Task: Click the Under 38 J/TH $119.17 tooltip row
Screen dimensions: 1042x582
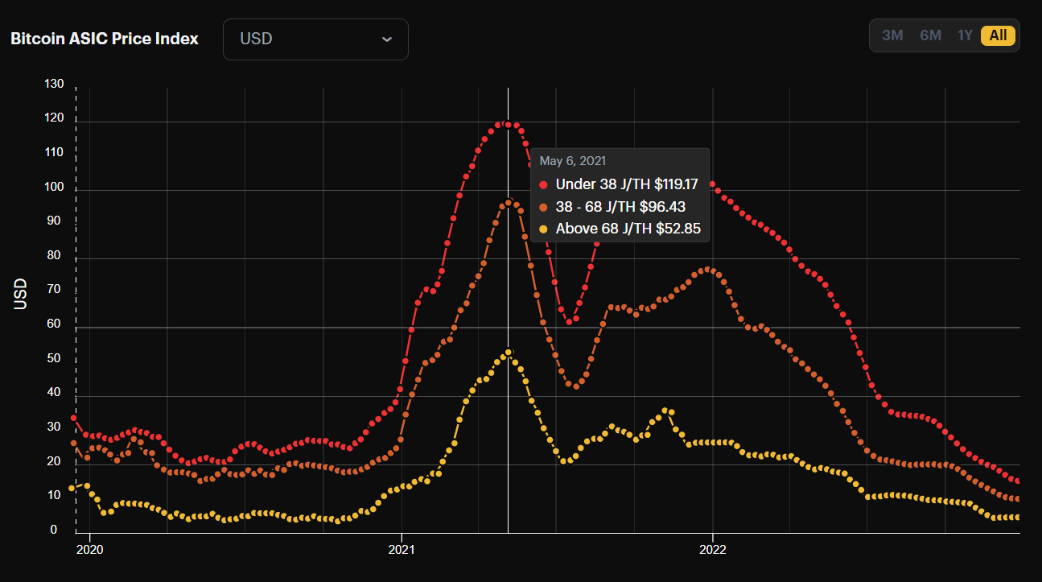Action: [x=620, y=184]
